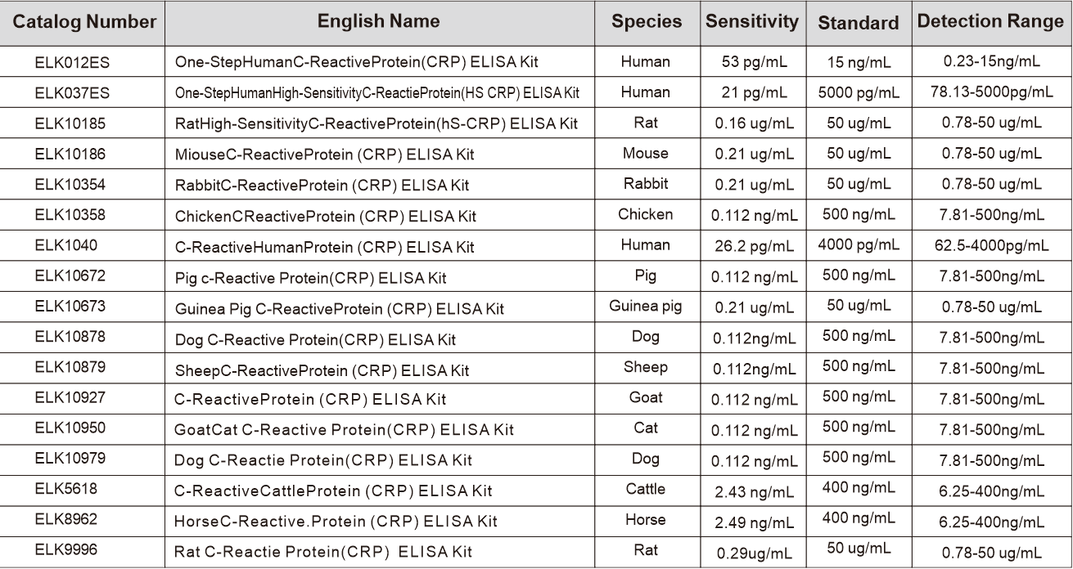
Task: Select the MiouseC-ReactiveProtein ELISA Kit entry
Action: coord(324,155)
